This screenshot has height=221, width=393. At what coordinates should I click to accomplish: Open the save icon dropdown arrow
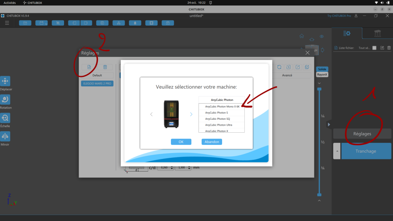(46, 24)
